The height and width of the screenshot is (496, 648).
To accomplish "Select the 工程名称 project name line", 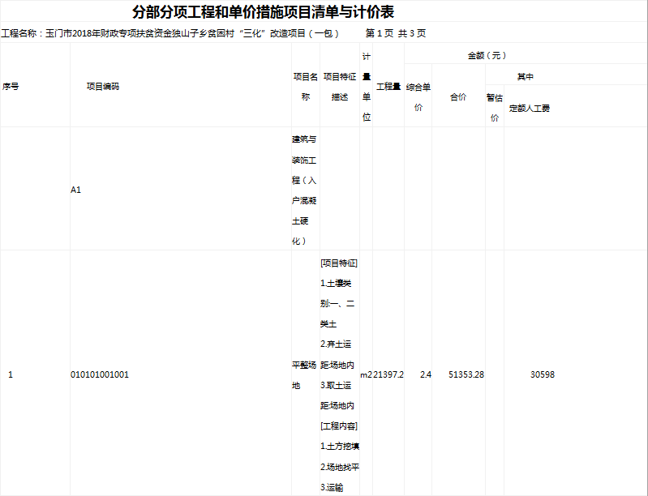I will (x=171, y=34).
